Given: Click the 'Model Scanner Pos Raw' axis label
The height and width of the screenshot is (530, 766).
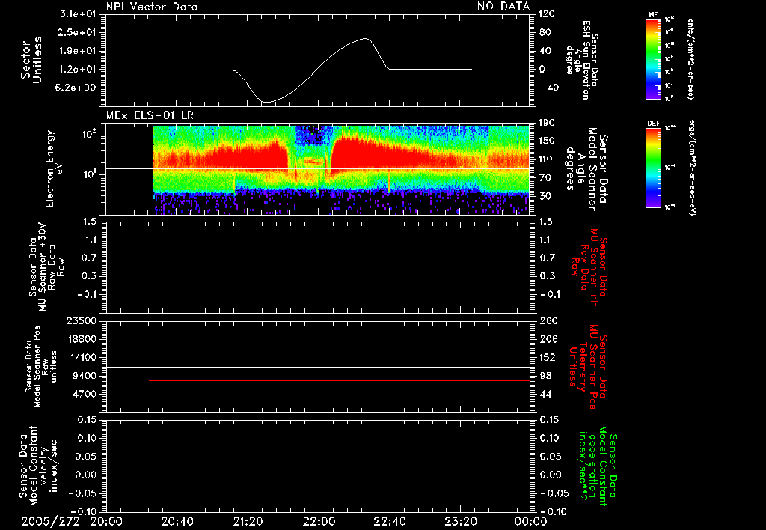Looking at the screenshot, I should pyautogui.click(x=41, y=367).
